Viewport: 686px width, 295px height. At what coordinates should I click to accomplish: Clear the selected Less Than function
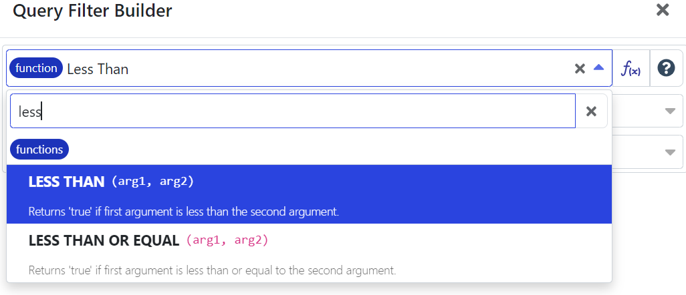pos(580,69)
